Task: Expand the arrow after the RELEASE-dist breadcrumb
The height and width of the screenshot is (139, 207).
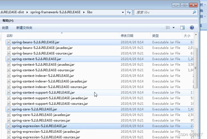Action: (x=27, y=12)
